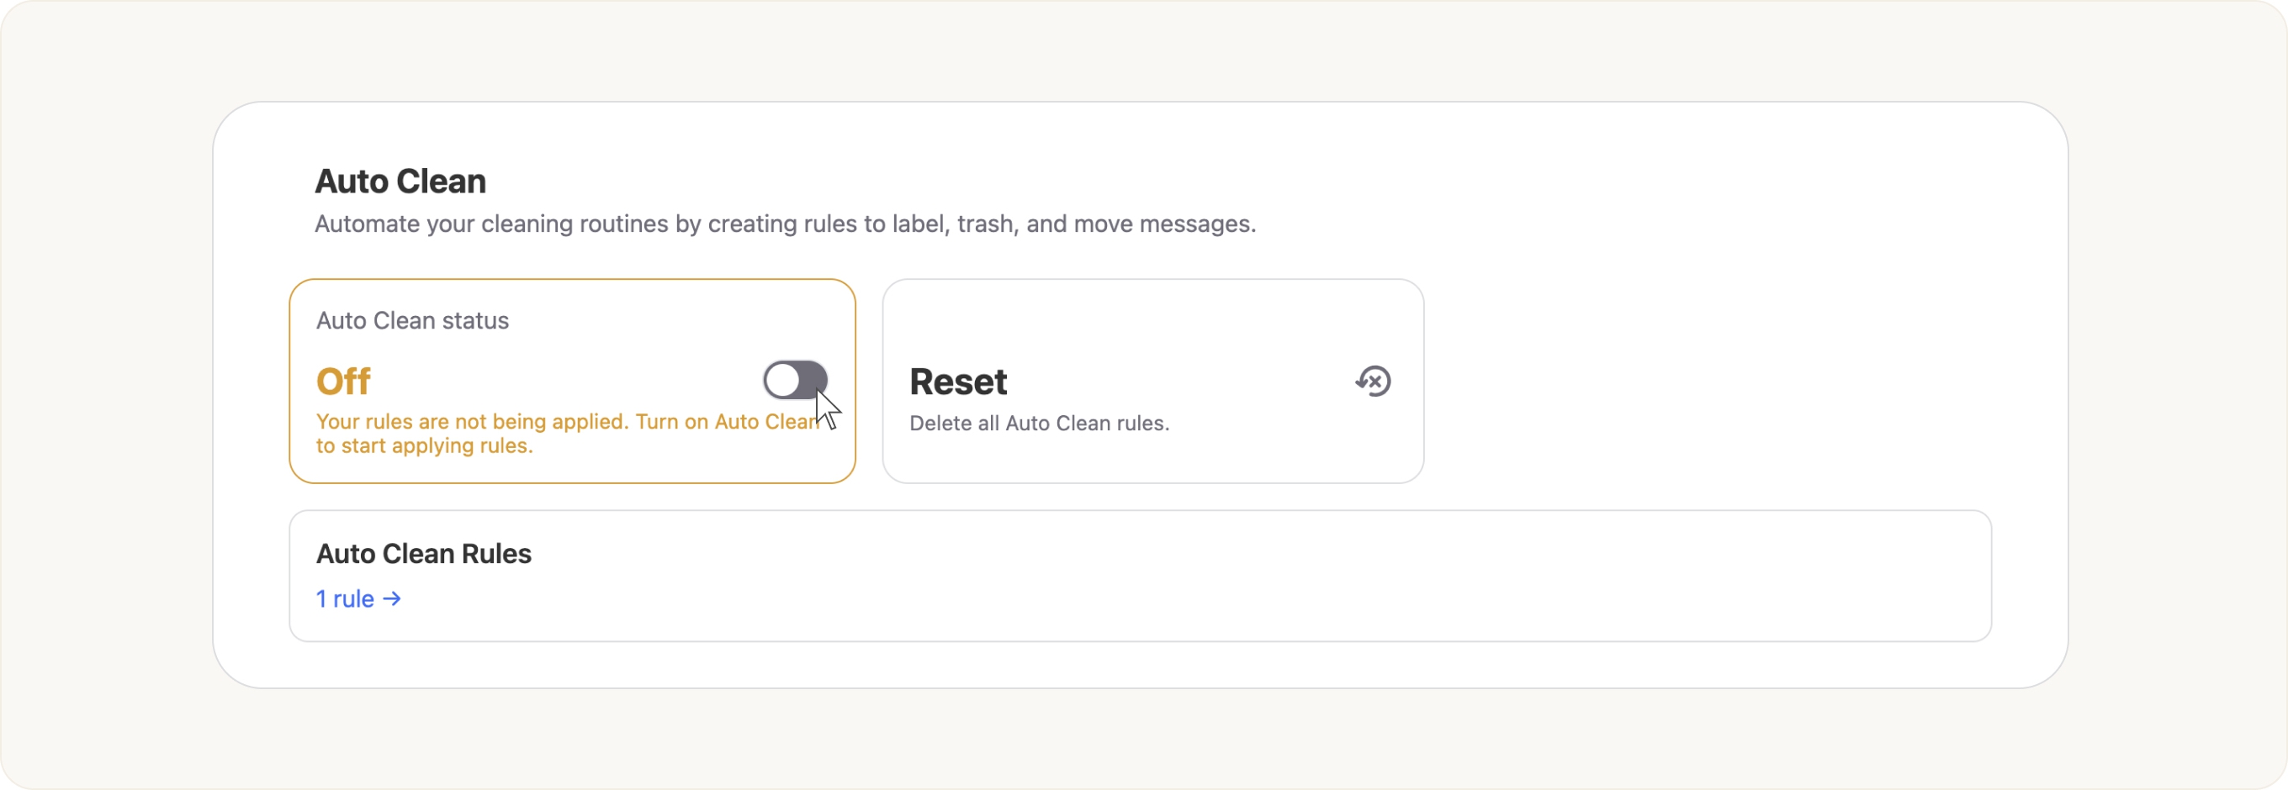Click the rules not being applied warning
2288x790 pixels.
point(471,422)
